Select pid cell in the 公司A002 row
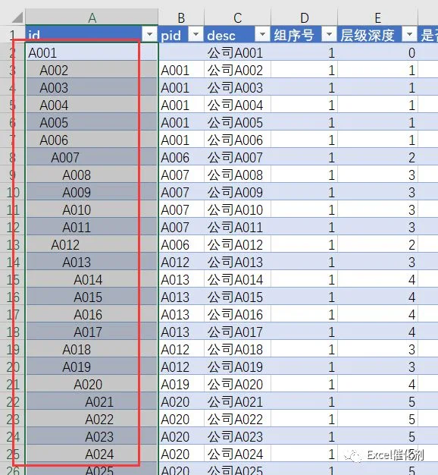The image size is (438, 475). click(x=181, y=71)
